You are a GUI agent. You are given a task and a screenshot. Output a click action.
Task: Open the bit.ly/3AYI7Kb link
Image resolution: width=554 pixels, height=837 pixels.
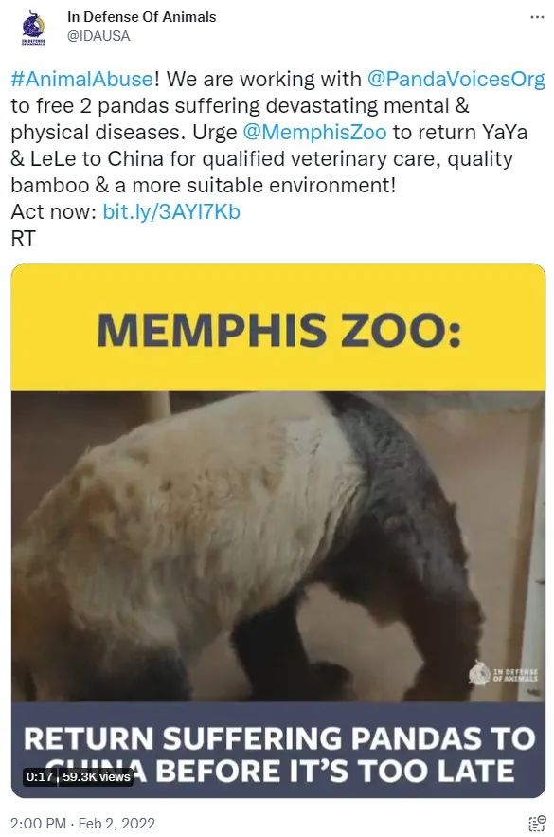pyautogui.click(x=171, y=212)
